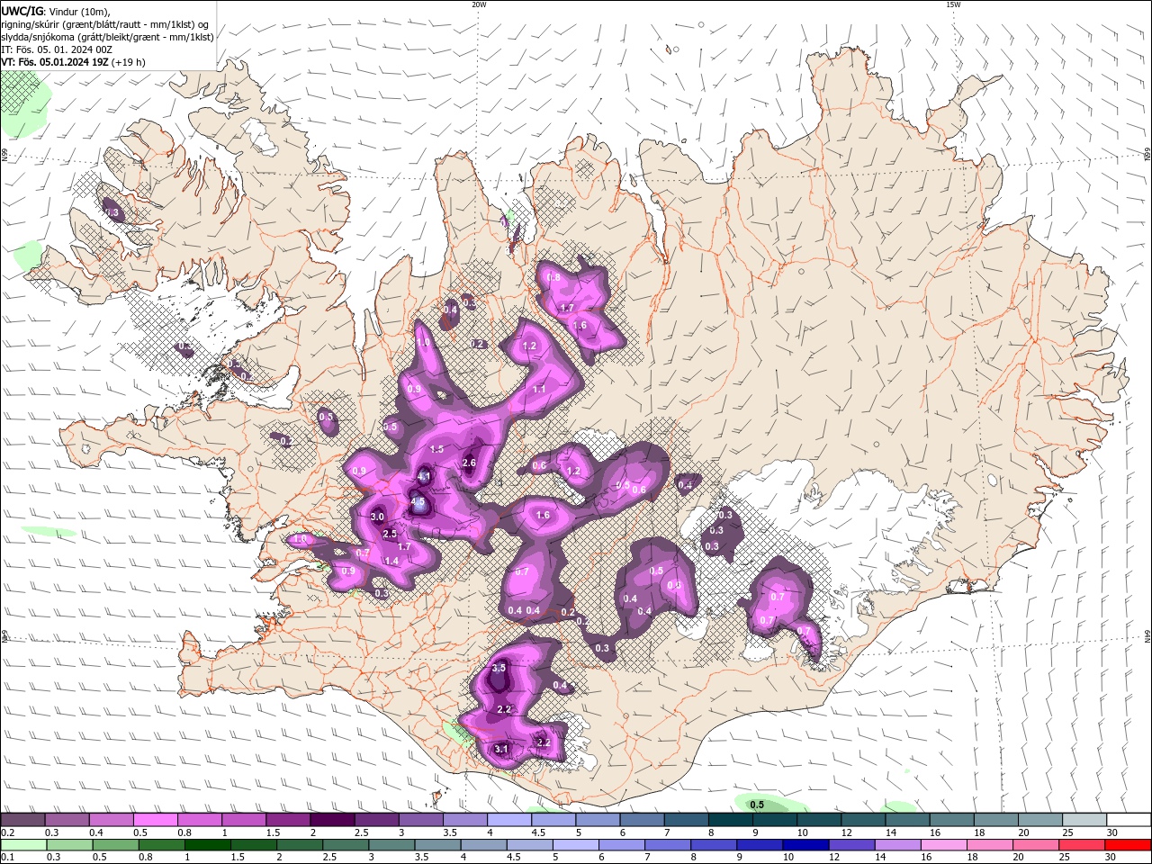Screen dimensions: 1152x864
Task: Click the 1.4 snowfall value on the map
Action: tap(391, 562)
